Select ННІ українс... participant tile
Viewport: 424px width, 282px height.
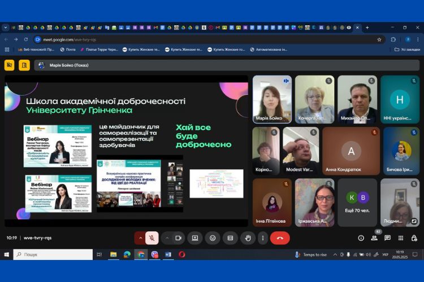(400, 99)
